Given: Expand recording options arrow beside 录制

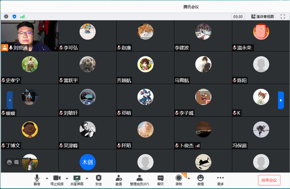Looking at the screenshot, I should pos(189,178).
